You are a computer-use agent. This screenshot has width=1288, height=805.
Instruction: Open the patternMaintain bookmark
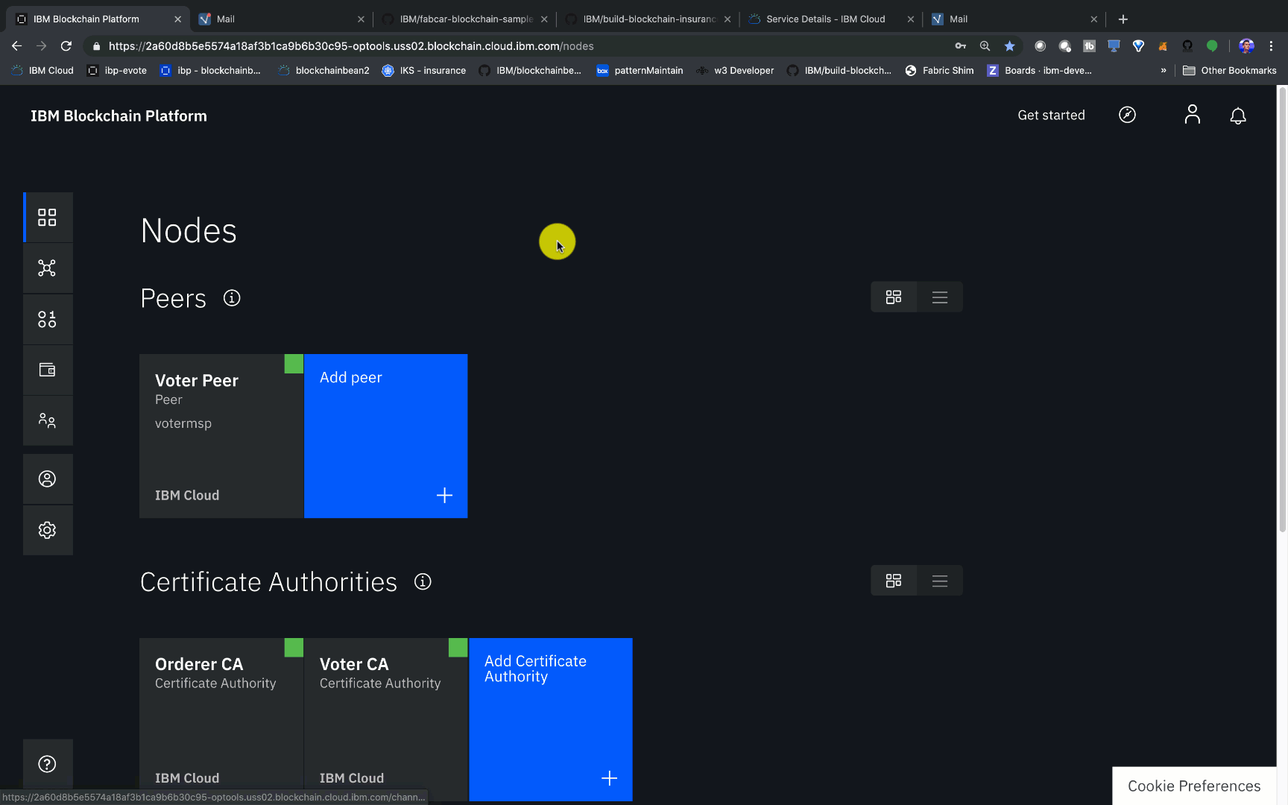pyautogui.click(x=640, y=70)
